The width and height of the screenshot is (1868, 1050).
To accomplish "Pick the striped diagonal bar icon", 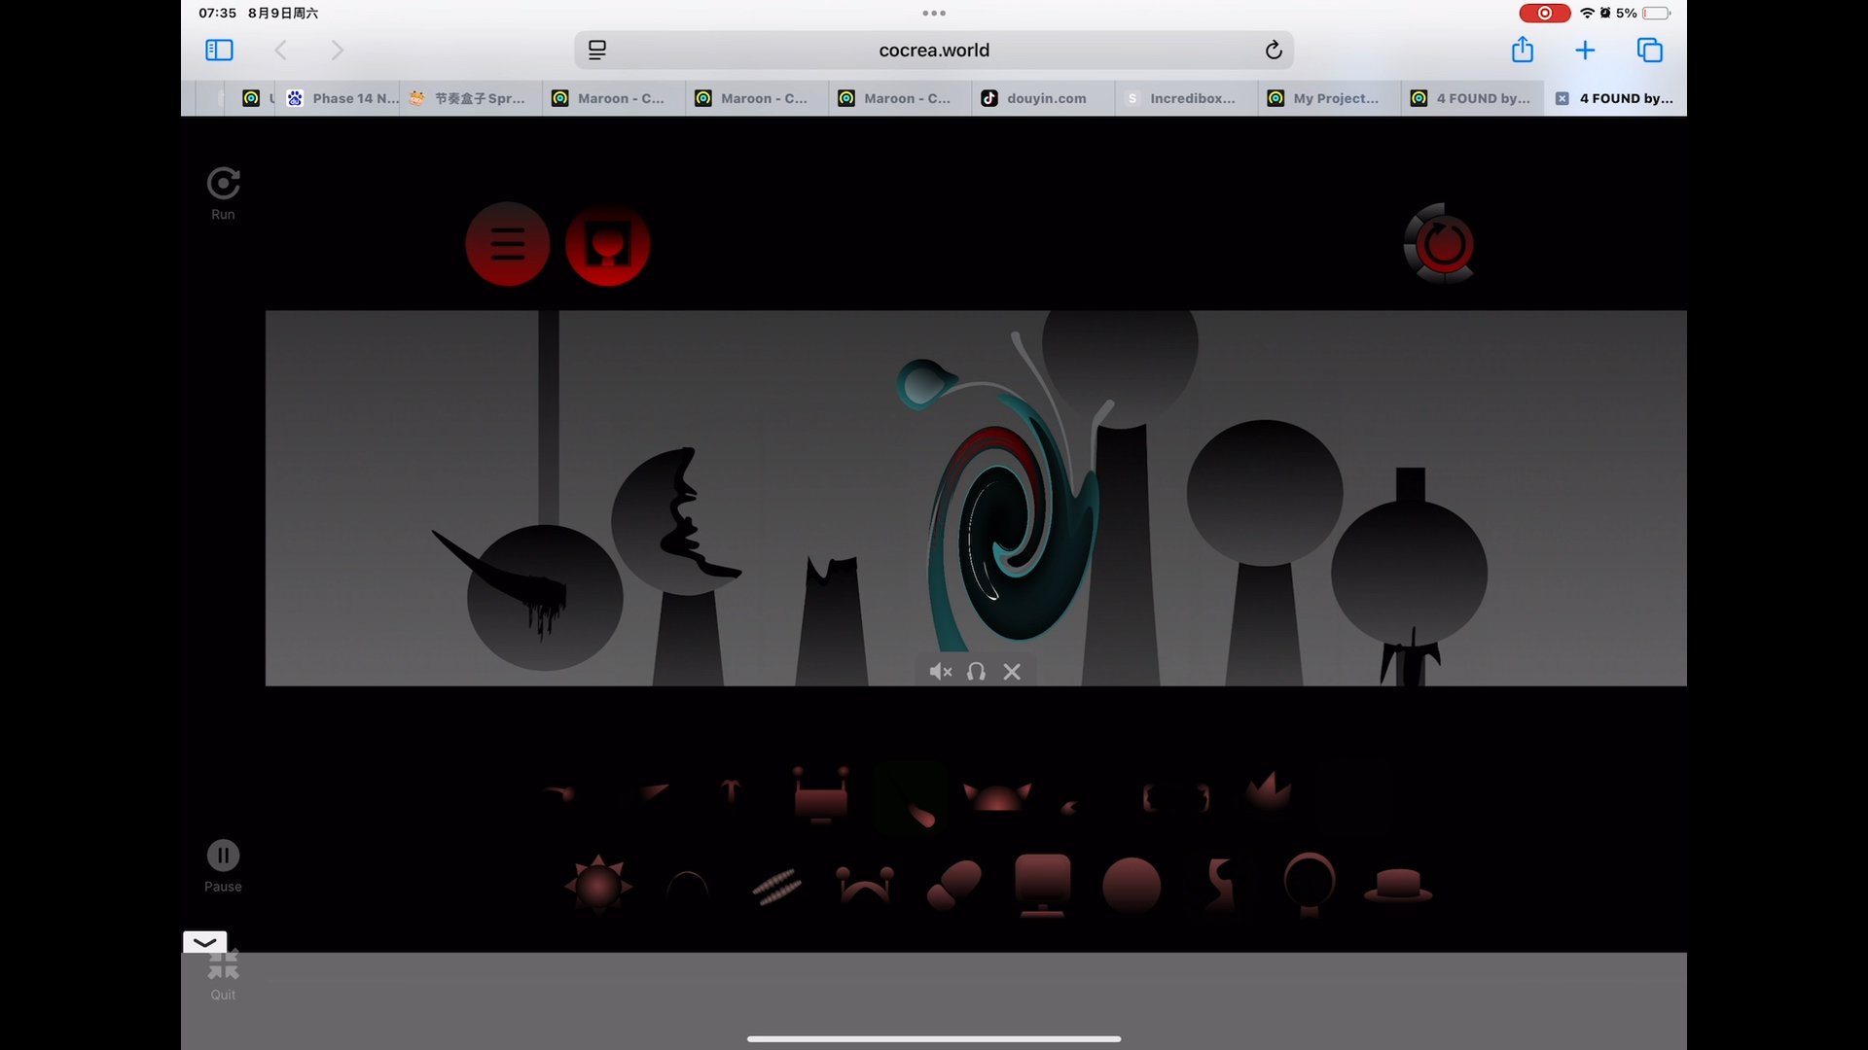I will pos(776,887).
